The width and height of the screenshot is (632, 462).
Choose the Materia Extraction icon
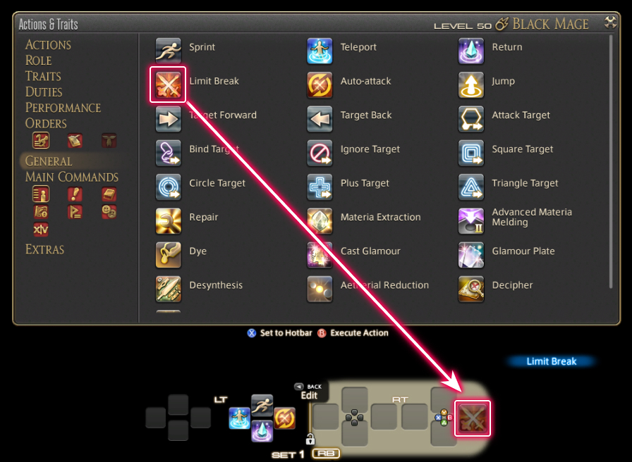(x=320, y=221)
